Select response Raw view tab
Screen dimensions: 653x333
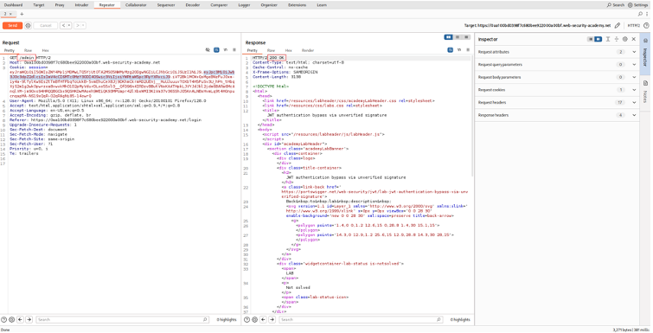271,50
